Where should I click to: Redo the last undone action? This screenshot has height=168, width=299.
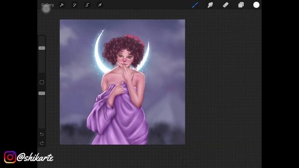[42, 143]
